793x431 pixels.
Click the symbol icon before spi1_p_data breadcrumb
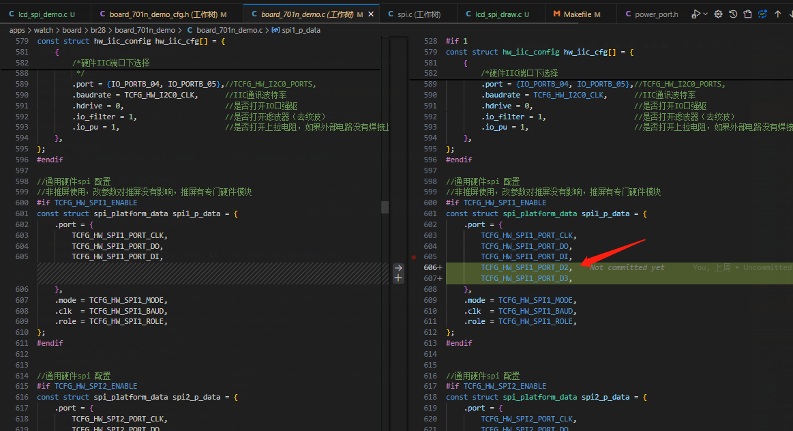tap(275, 31)
